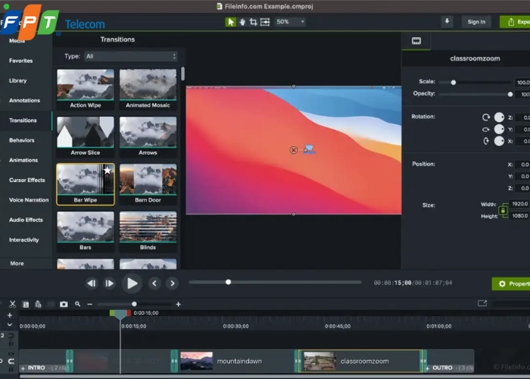The height and width of the screenshot is (379, 530).
Task: Click the Sign In button
Action: 476,22
